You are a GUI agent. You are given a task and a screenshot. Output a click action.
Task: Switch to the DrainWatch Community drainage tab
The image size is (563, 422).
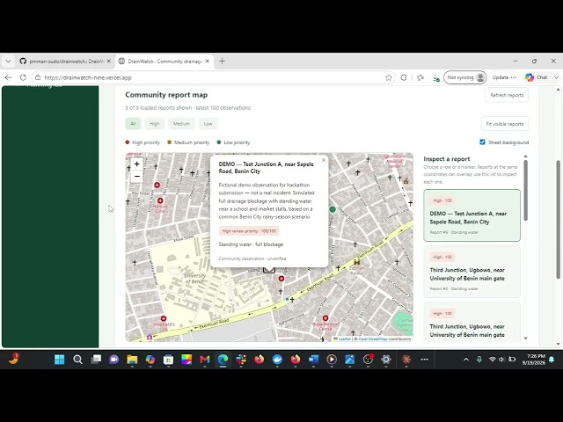click(165, 62)
